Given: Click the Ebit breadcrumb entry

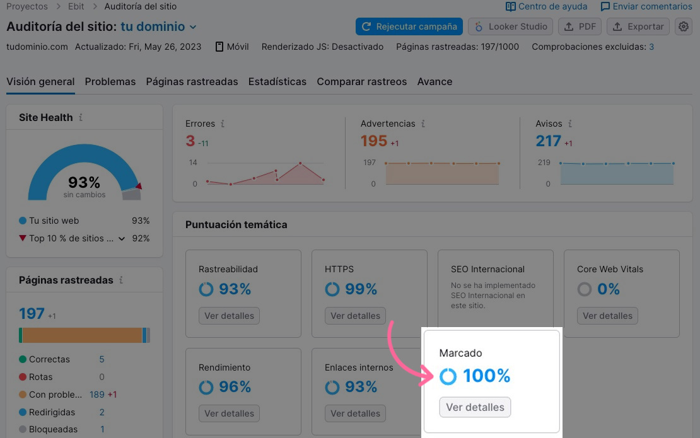Looking at the screenshot, I should coord(76,6).
